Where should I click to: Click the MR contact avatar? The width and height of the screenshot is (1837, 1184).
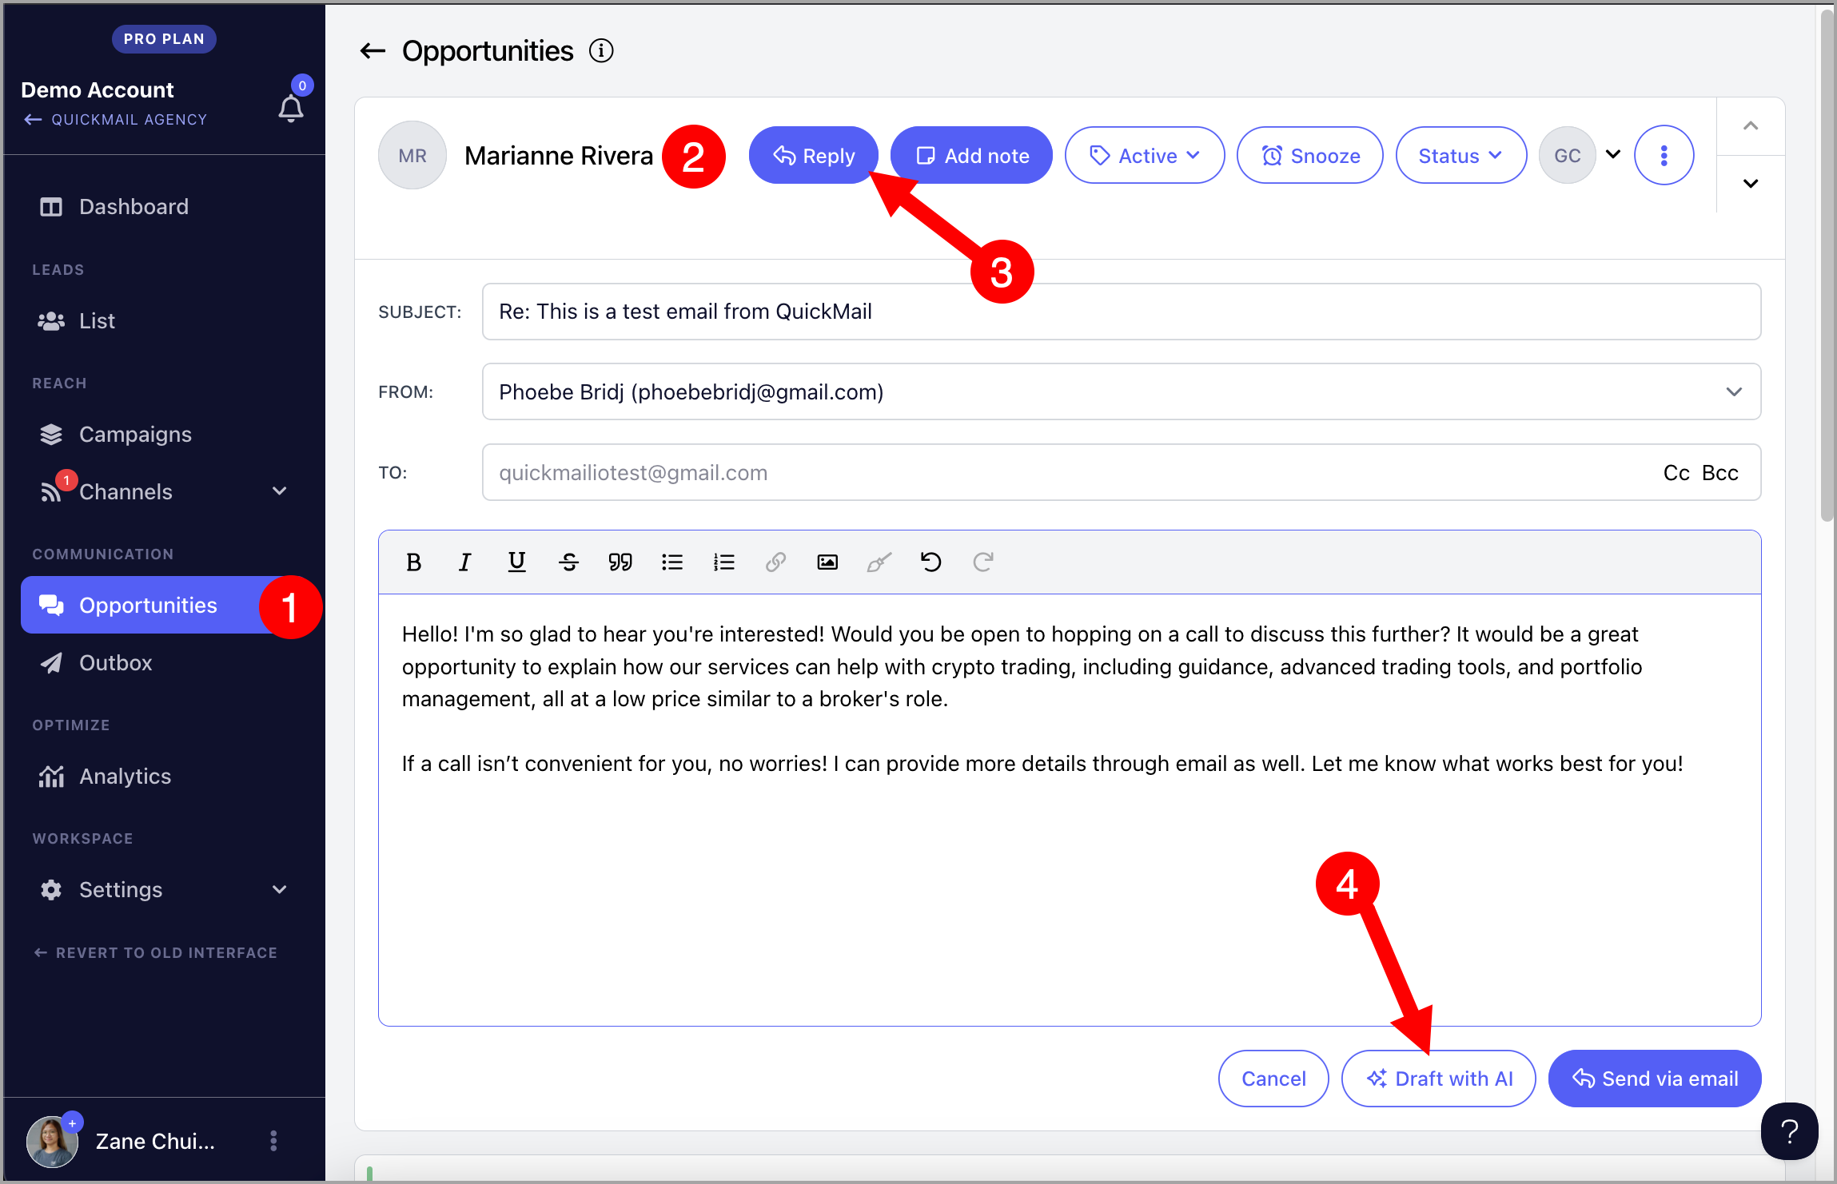tap(412, 155)
